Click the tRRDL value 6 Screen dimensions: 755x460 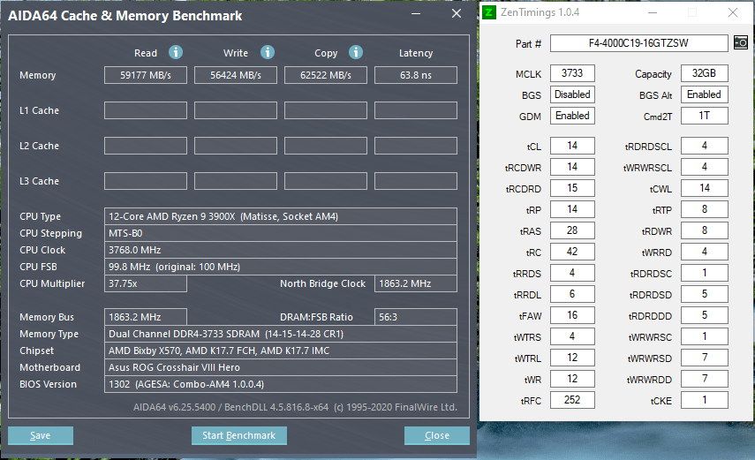572,294
